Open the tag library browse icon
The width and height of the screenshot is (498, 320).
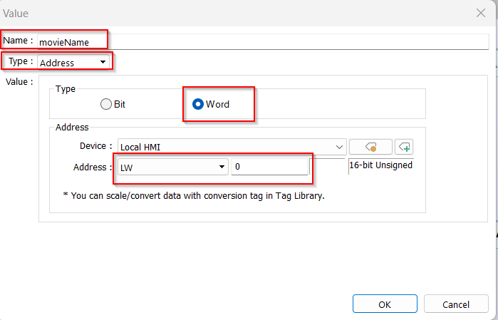point(370,147)
